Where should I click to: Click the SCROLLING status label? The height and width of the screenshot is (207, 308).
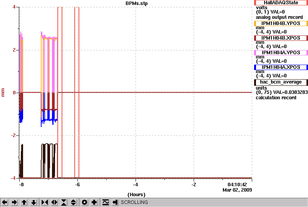pos(134,202)
